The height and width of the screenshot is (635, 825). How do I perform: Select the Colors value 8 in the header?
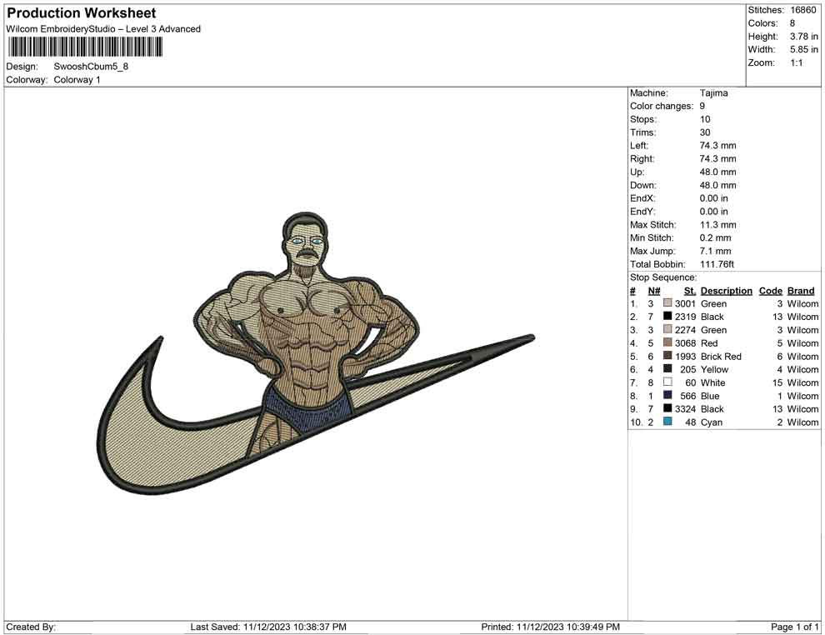pyautogui.click(x=792, y=23)
